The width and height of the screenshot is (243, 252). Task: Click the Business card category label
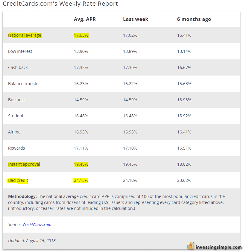pyautogui.click(x=17, y=100)
